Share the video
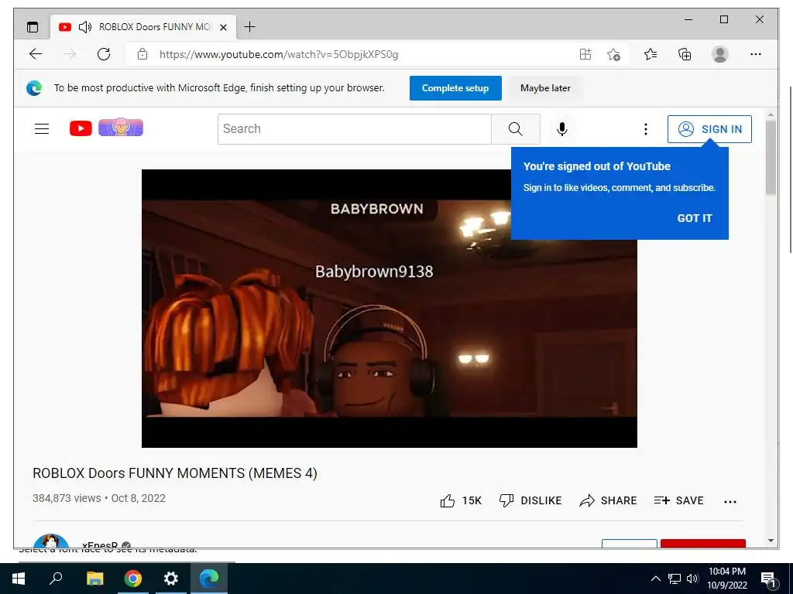 tap(609, 500)
